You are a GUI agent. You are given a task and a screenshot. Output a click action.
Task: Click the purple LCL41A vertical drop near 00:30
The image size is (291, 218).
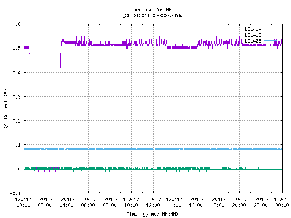coord(30,111)
